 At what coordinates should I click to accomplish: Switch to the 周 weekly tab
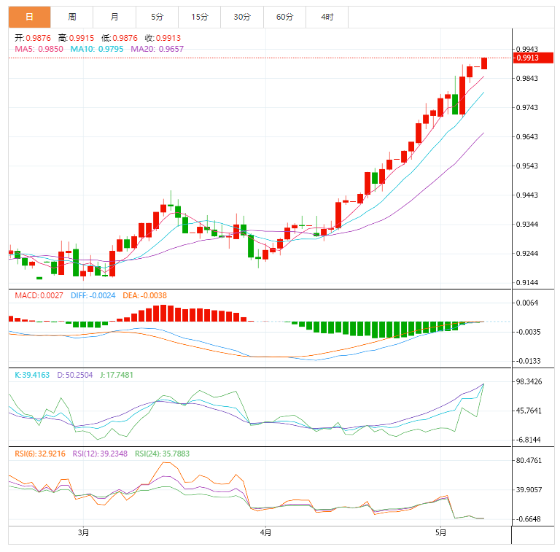(x=72, y=17)
